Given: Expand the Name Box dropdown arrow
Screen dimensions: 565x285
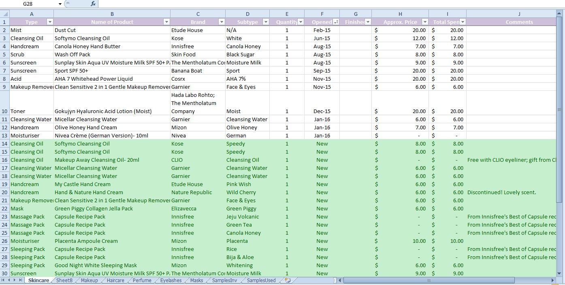Looking at the screenshot, I should point(60,4).
